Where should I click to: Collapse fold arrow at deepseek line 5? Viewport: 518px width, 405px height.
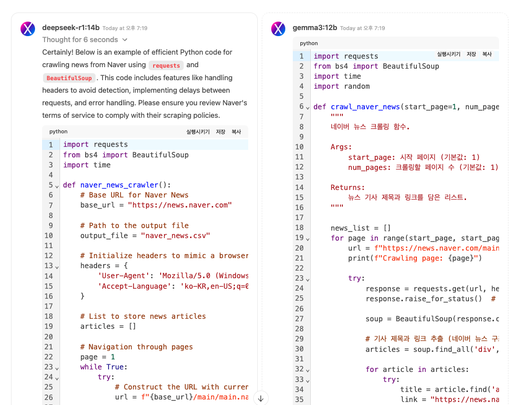(57, 186)
